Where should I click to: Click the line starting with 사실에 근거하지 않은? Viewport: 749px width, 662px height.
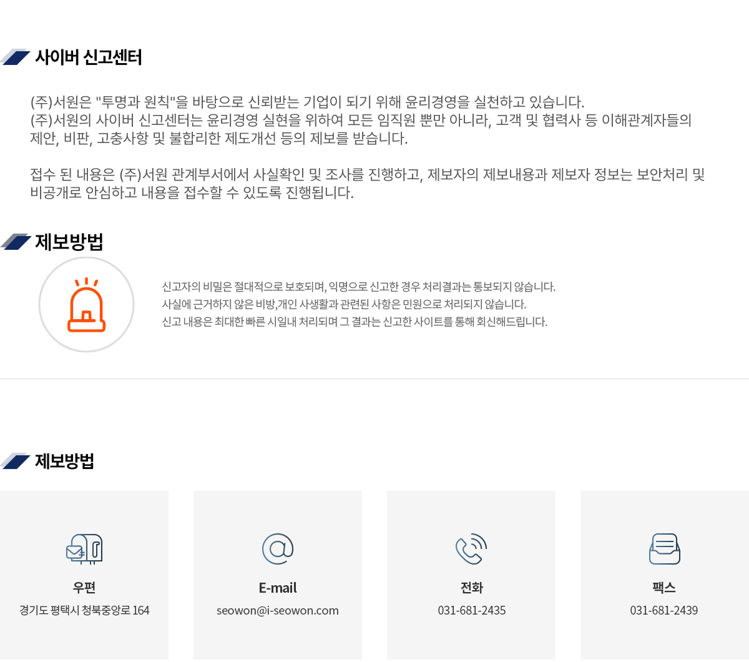[x=345, y=305]
